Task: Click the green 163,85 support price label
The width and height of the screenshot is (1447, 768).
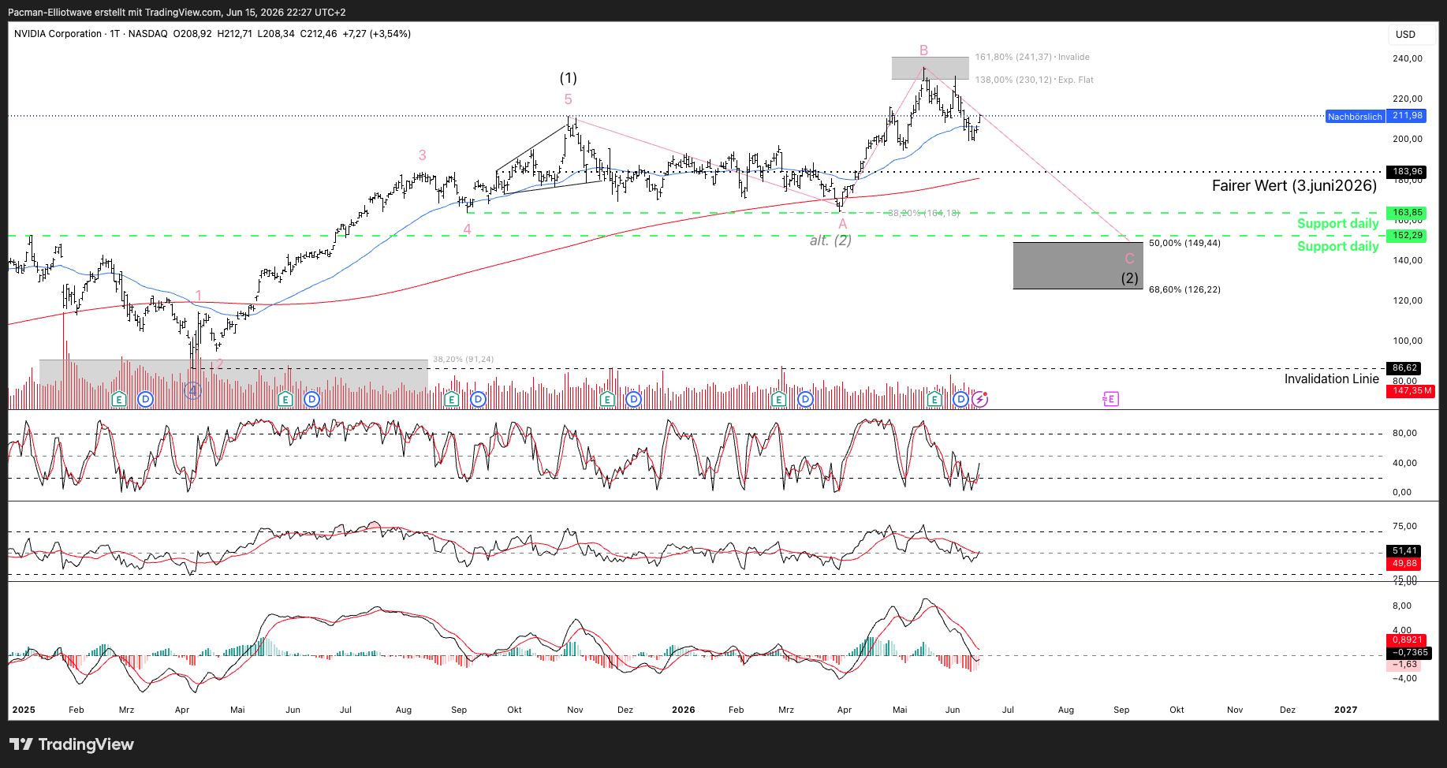Action: (x=1408, y=213)
